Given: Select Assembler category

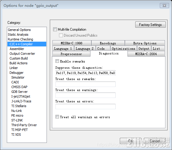Looking at the screenshot, I should tap(17, 49).
